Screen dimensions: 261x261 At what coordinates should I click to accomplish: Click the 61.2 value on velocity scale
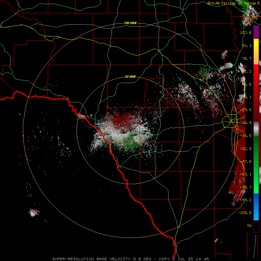click(x=247, y=71)
